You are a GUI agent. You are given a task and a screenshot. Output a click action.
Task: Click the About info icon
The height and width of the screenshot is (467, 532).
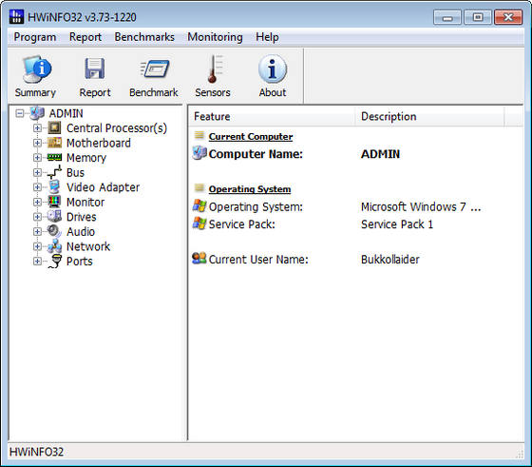[273, 68]
